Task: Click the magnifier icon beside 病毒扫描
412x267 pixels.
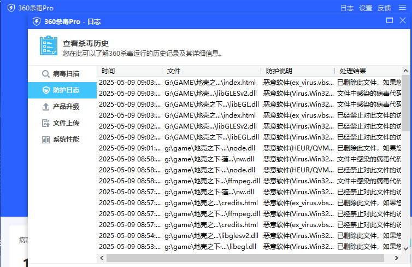Action: coord(46,74)
